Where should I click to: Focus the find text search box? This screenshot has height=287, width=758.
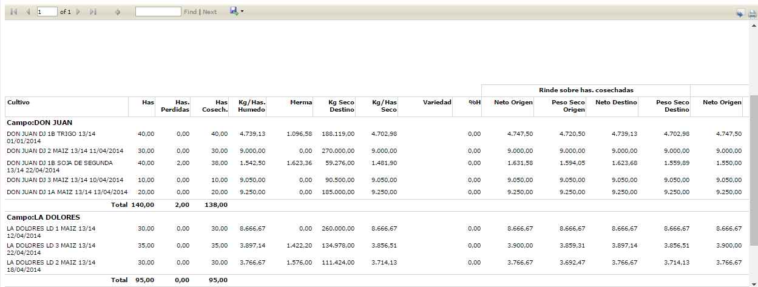coord(158,12)
